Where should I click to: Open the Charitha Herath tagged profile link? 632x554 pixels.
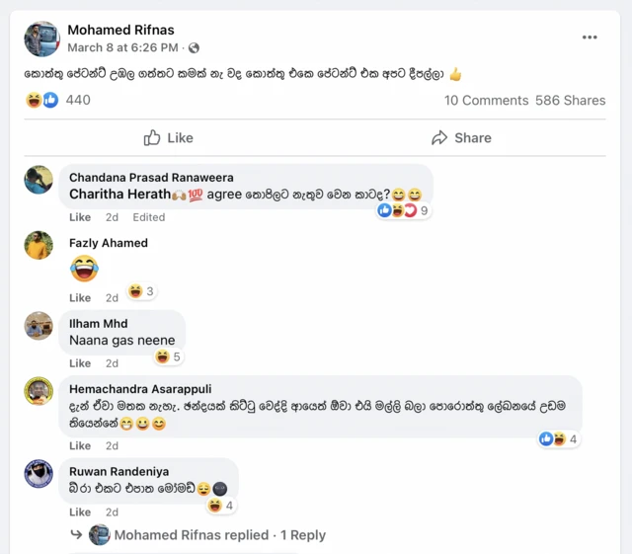click(x=120, y=195)
